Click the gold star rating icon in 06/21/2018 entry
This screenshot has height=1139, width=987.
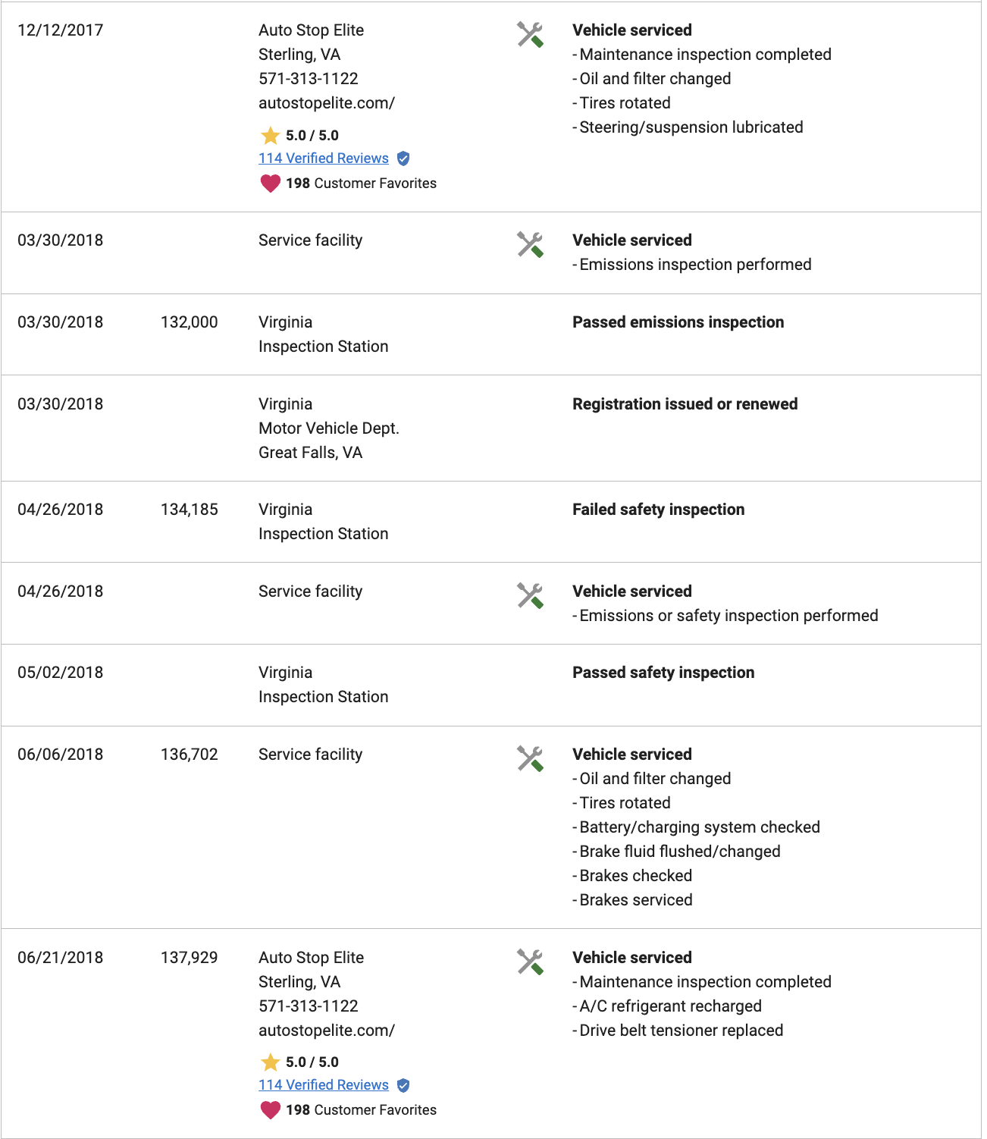click(270, 1062)
